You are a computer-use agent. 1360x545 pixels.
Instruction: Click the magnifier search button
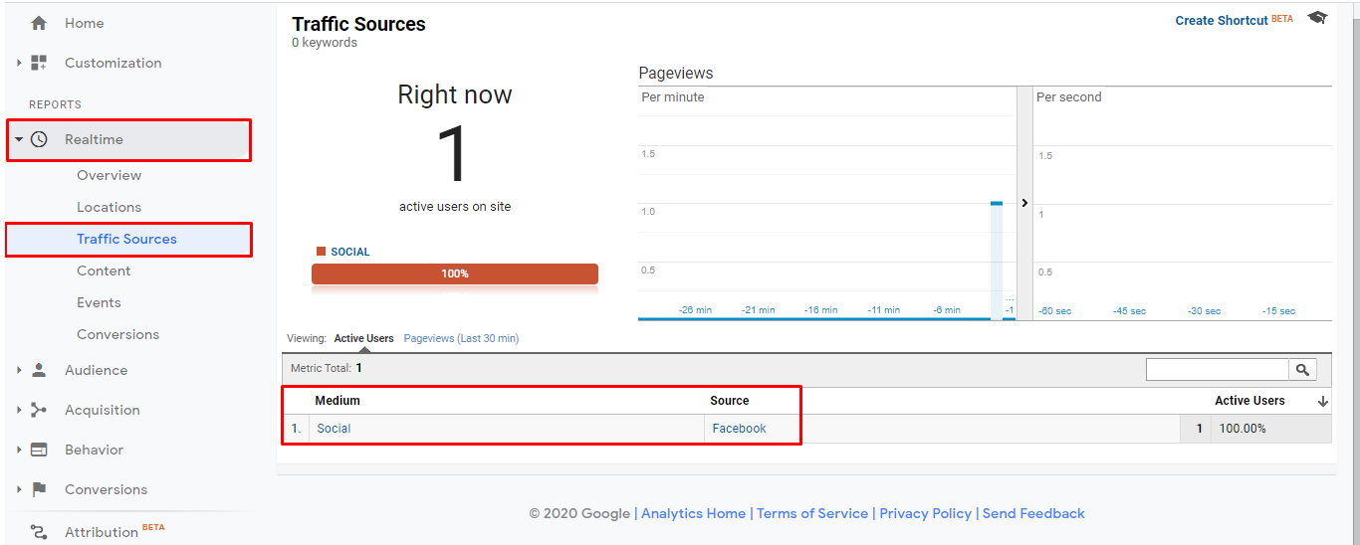[1302, 370]
